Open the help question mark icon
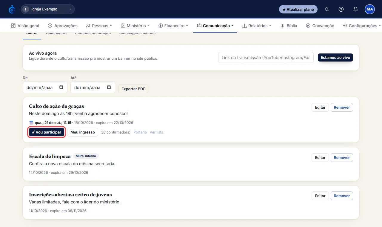The image size is (382, 227). tap(341, 9)
